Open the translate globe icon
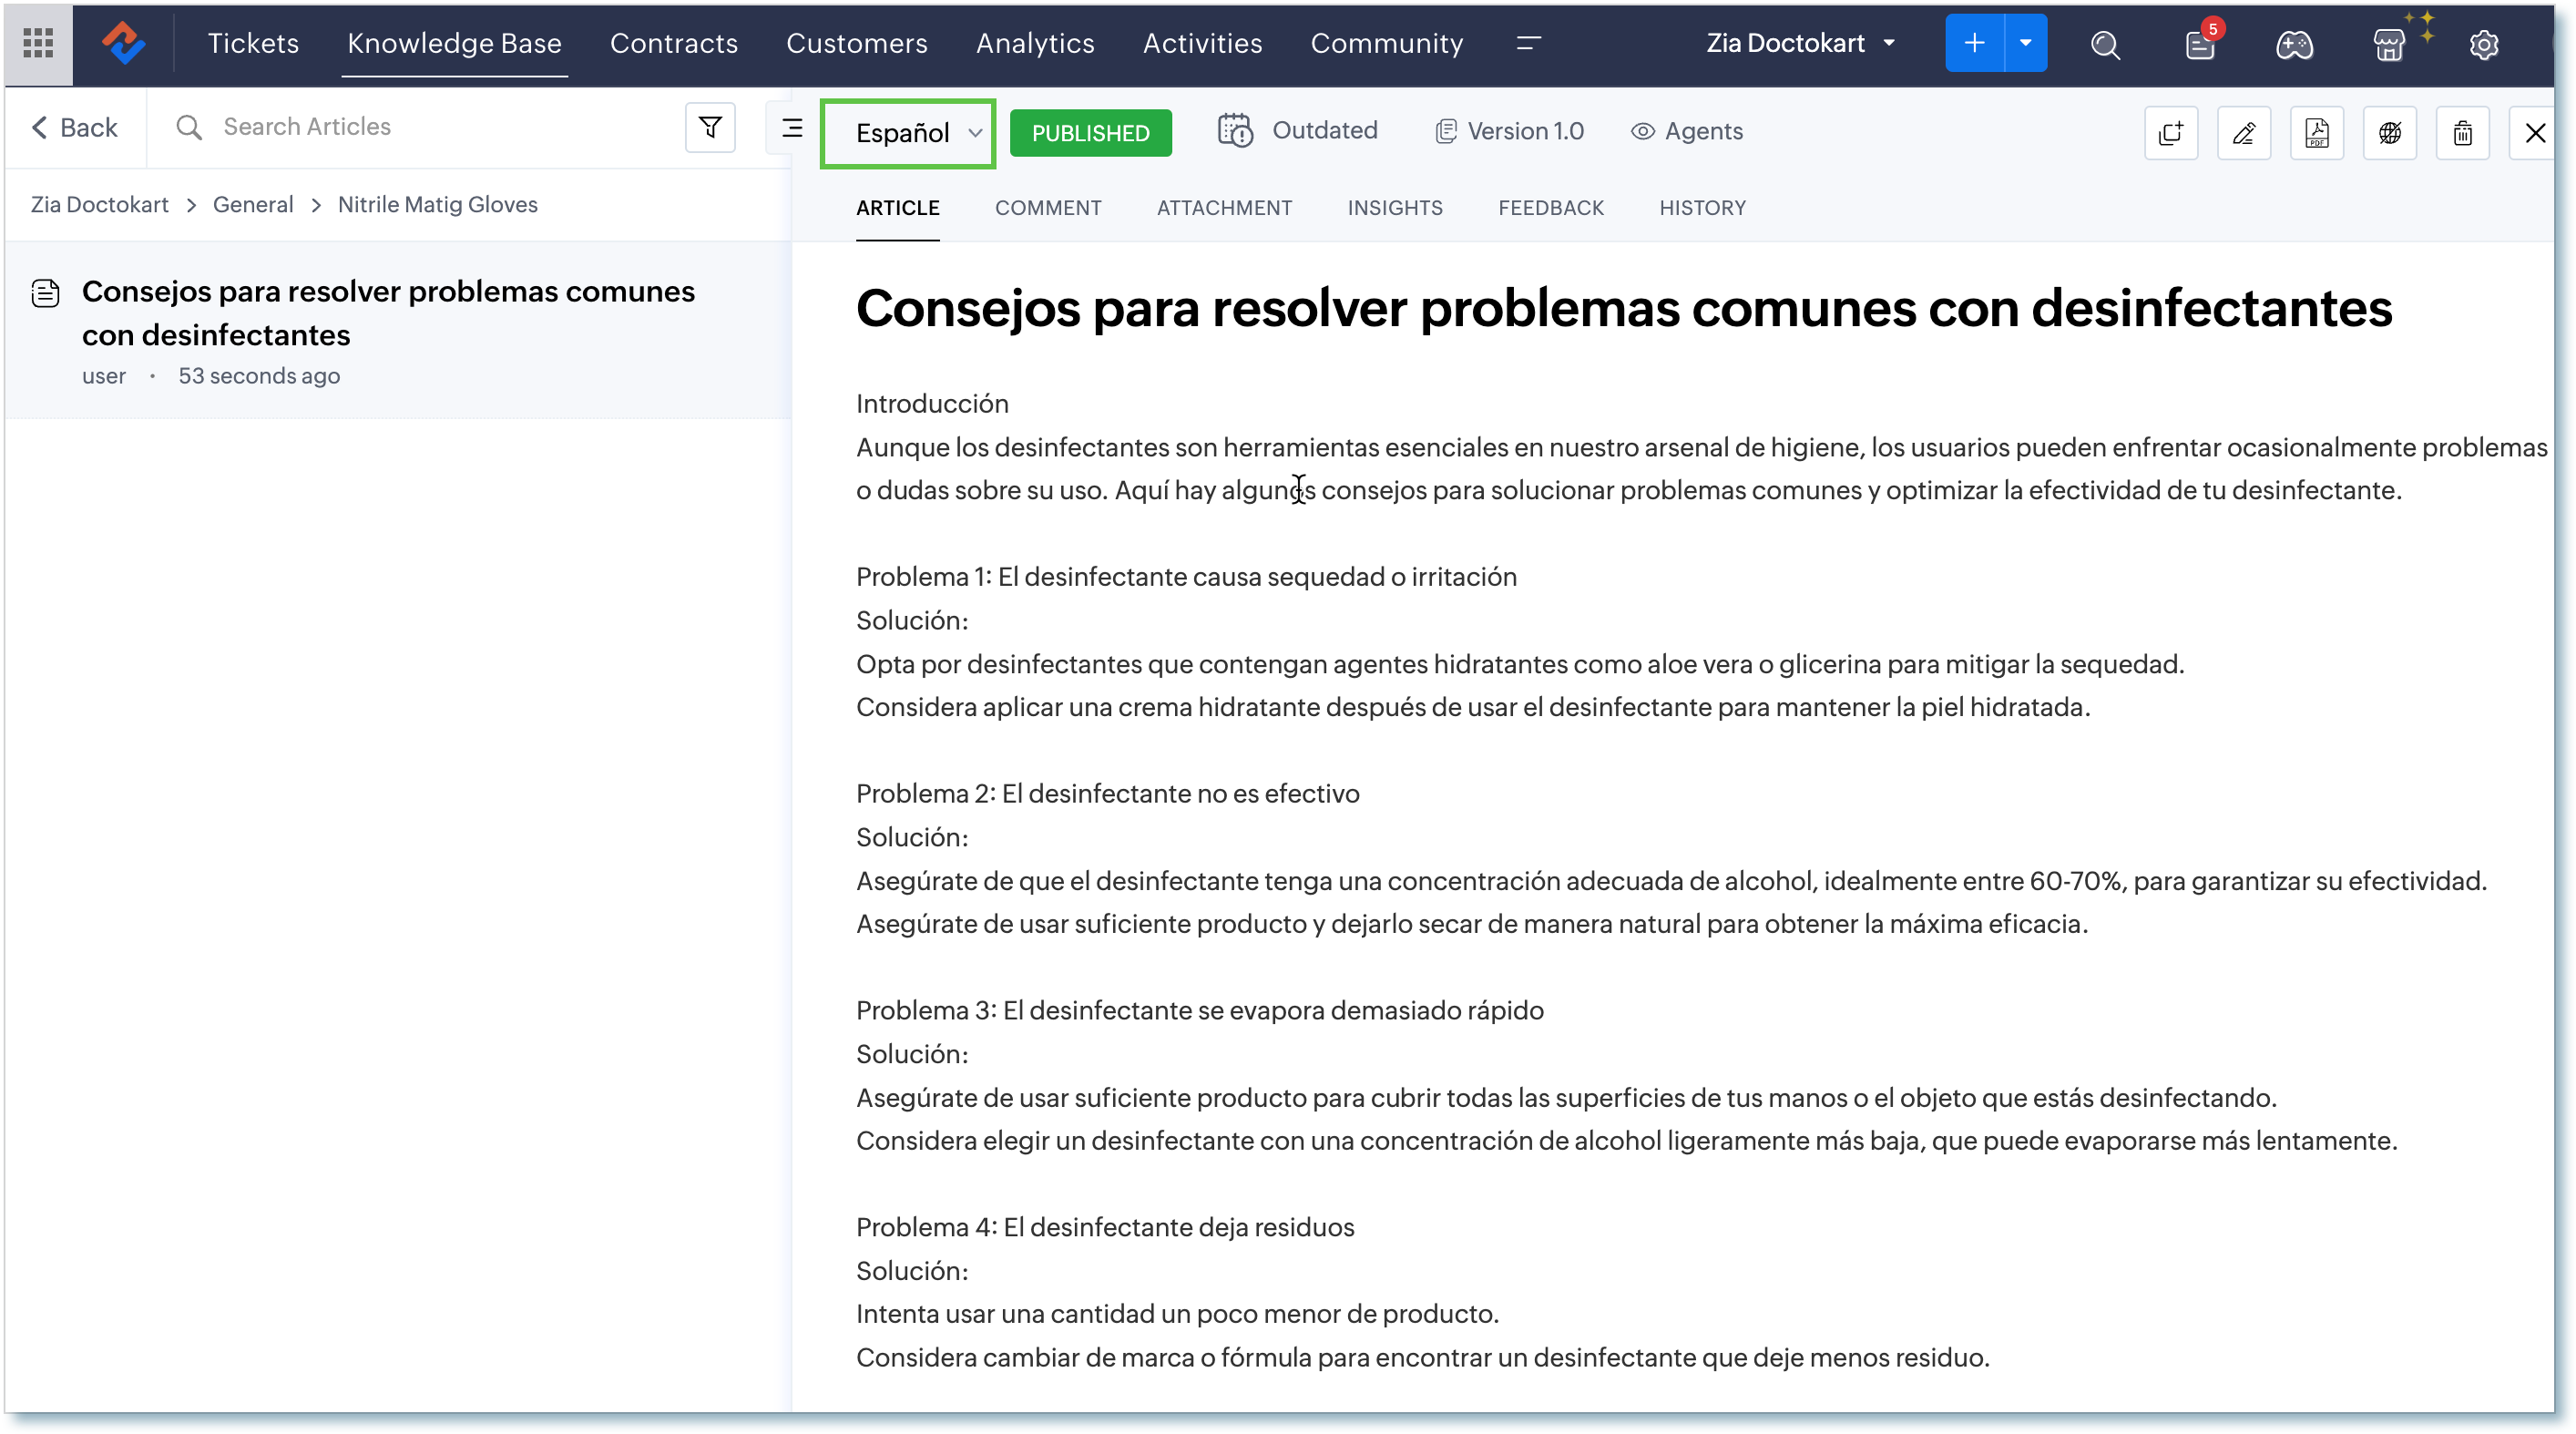 pos(2389,133)
